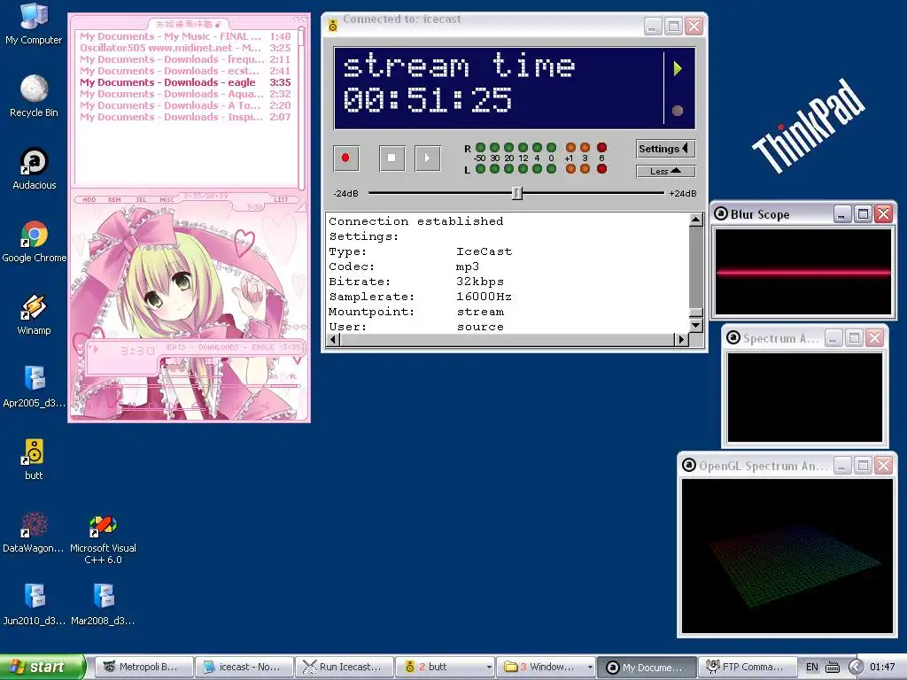Select the Jun2010_d3 desktop file icon
Image resolution: width=907 pixels, height=680 pixels.
coord(34,605)
